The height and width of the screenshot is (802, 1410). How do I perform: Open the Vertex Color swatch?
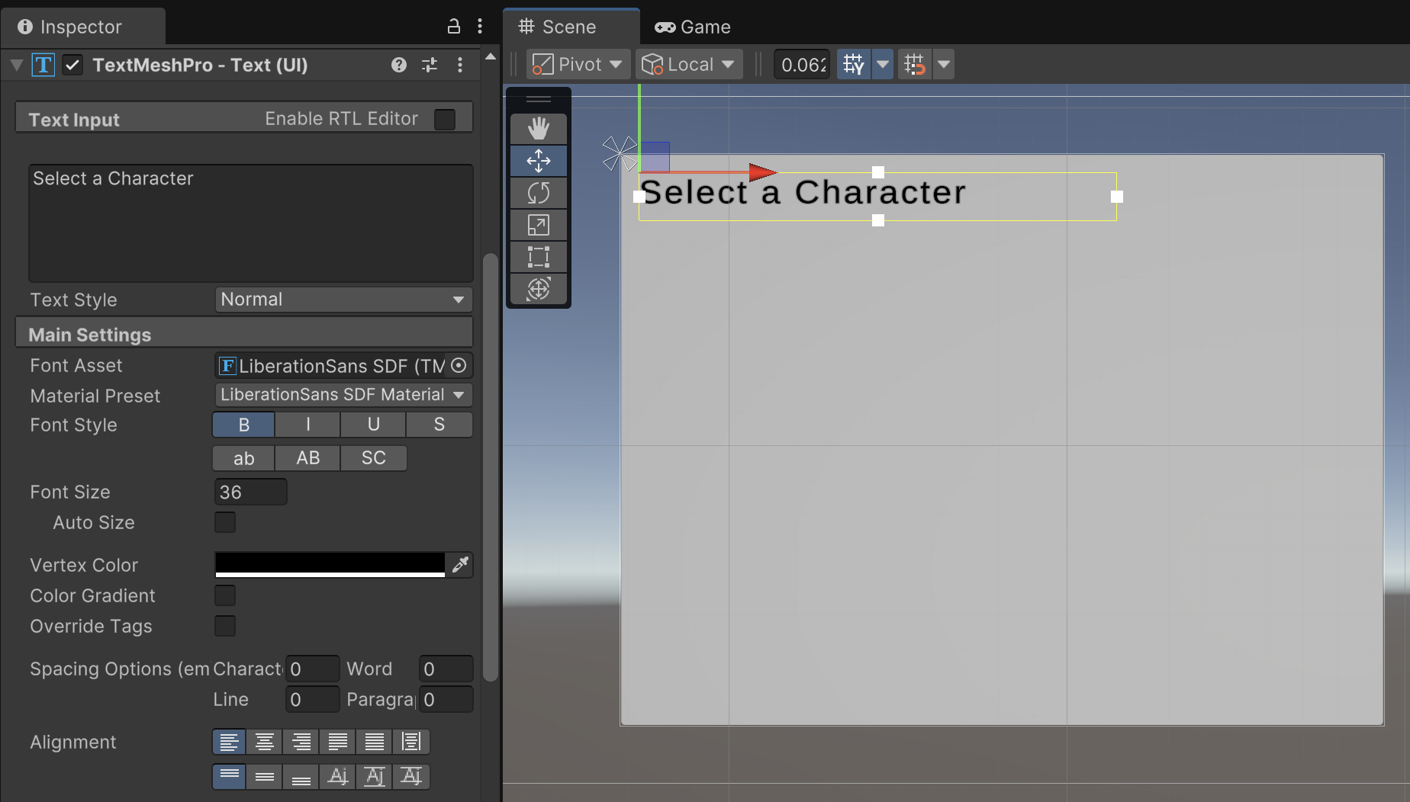point(330,564)
